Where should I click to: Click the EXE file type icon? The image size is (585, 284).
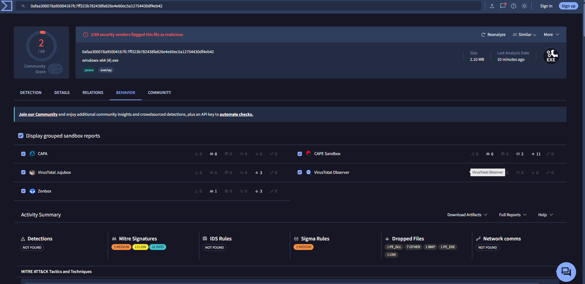(551, 56)
